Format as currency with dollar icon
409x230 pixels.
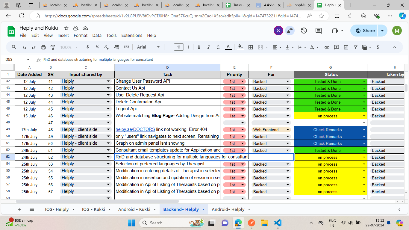pyautogui.click(x=88, y=47)
